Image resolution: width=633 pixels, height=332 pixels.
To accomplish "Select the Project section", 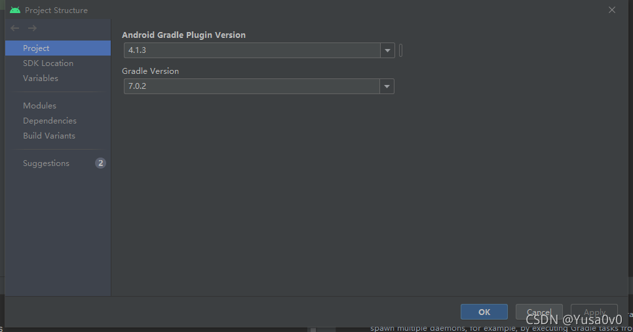I will (x=58, y=48).
